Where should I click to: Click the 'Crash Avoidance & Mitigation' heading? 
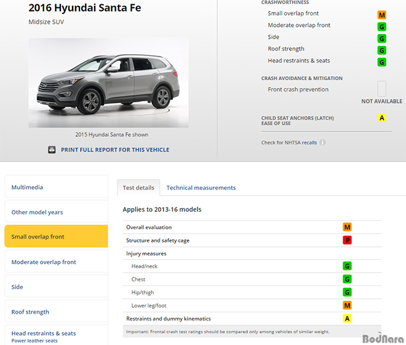click(301, 79)
